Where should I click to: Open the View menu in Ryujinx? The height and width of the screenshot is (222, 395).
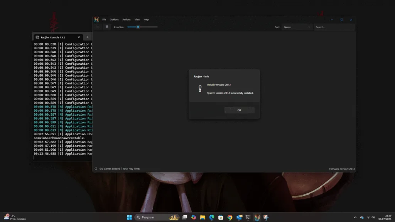click(x=137, y=19)
